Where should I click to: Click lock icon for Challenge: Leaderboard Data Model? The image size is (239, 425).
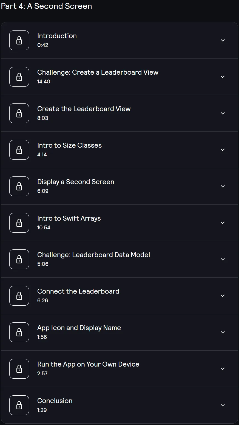click(19, 259)
